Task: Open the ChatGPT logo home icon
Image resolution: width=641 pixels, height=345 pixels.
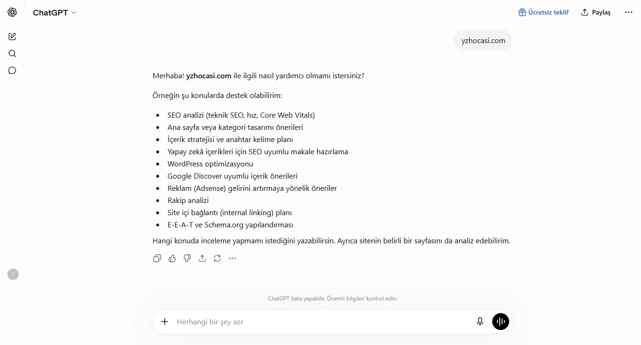Action: coord(12,13)
